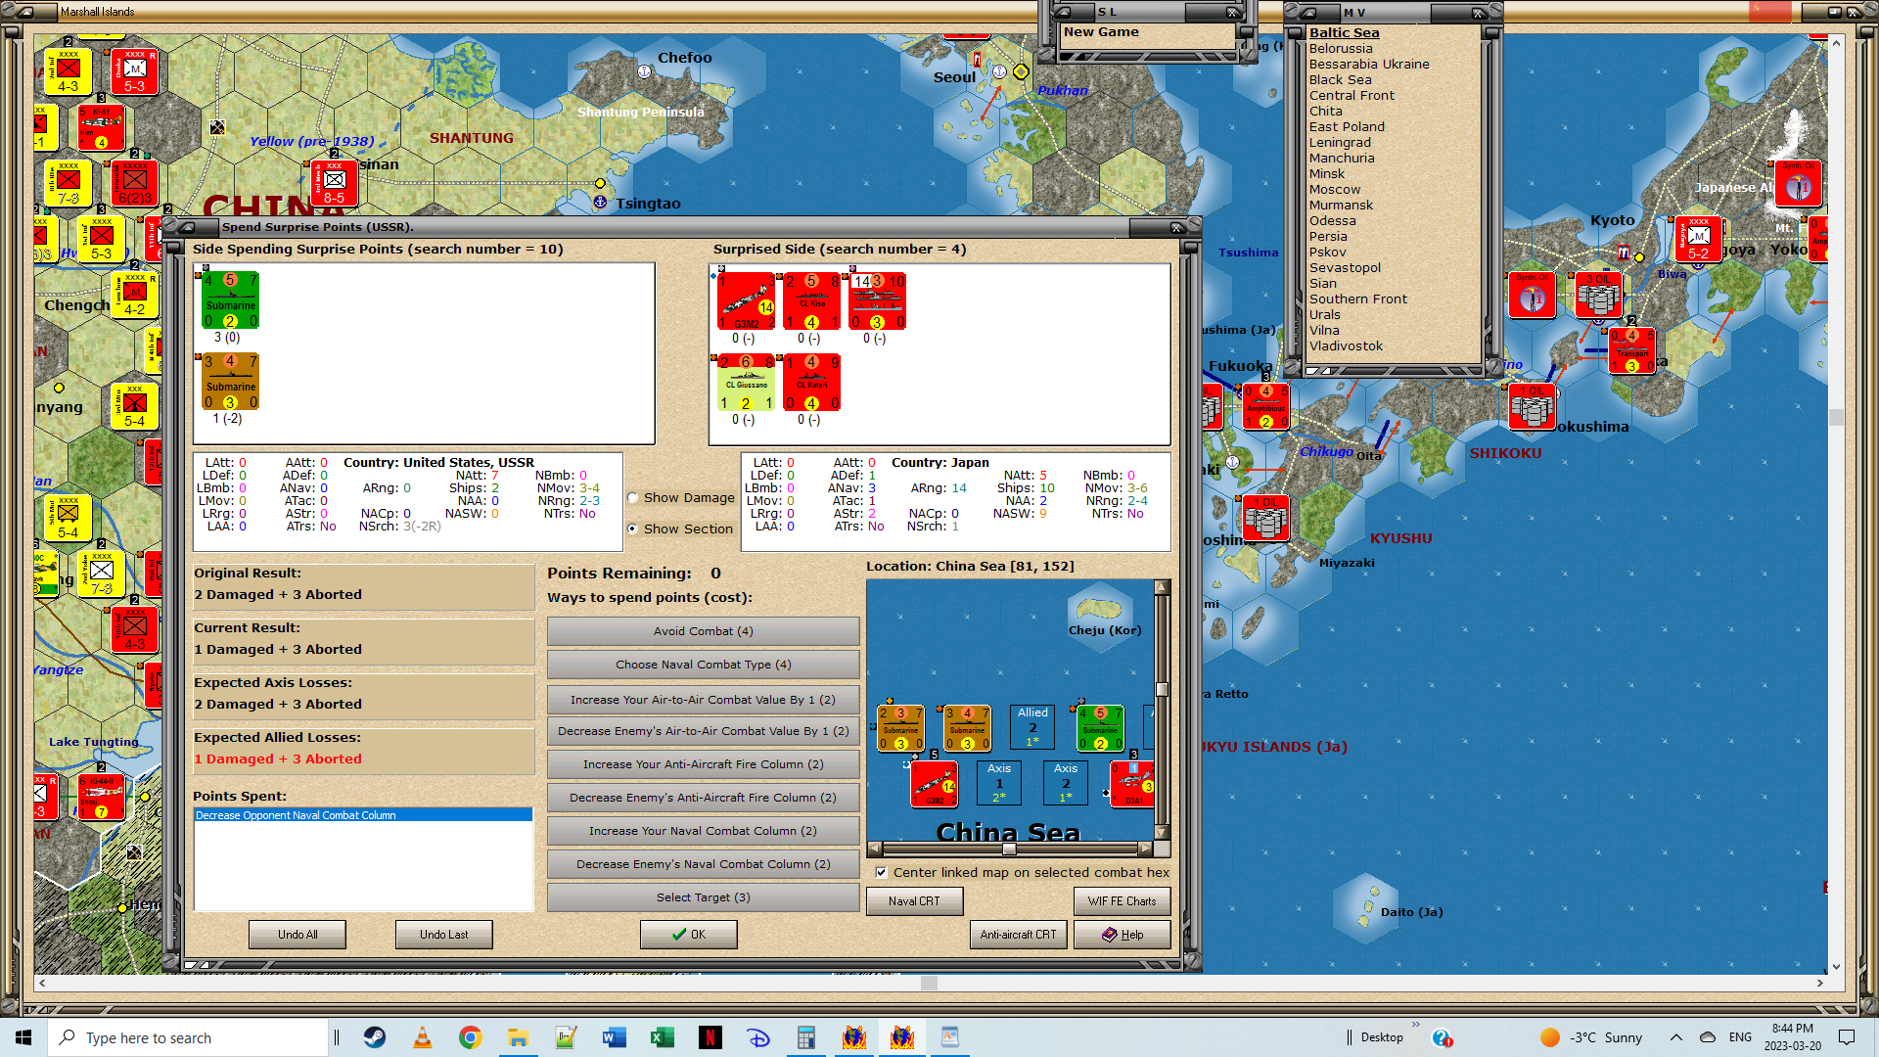Click the Amphibious unit counter near Fukuoka
The width and height of the screenshot is (1879, 1057).
(1265, 406)
